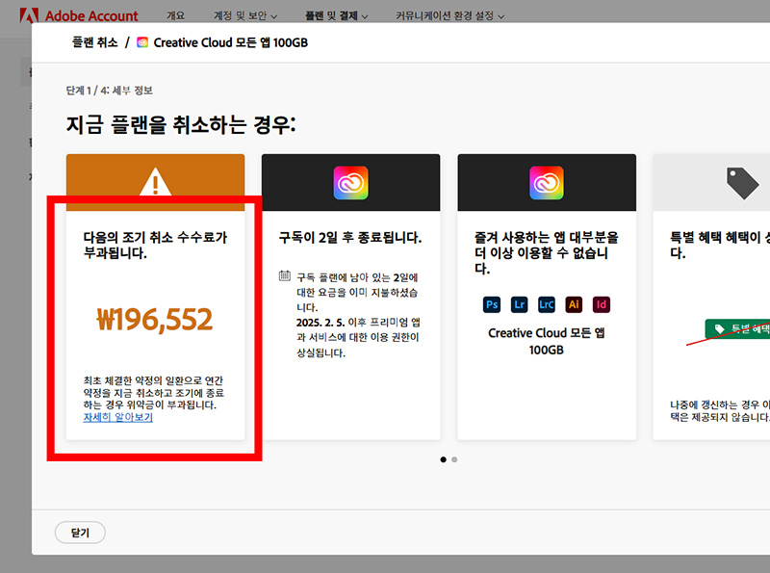Click the green 특별 혜택 badge
This screenshot has width=770, height=573.
[737, 328]
